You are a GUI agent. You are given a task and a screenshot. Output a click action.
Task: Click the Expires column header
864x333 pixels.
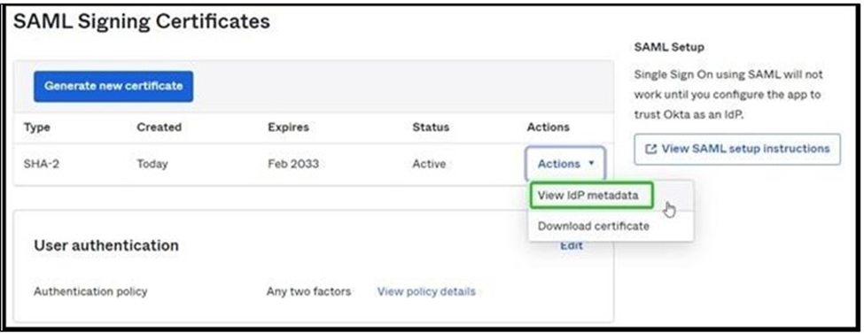pyautogui.click(x=288, y=128)
